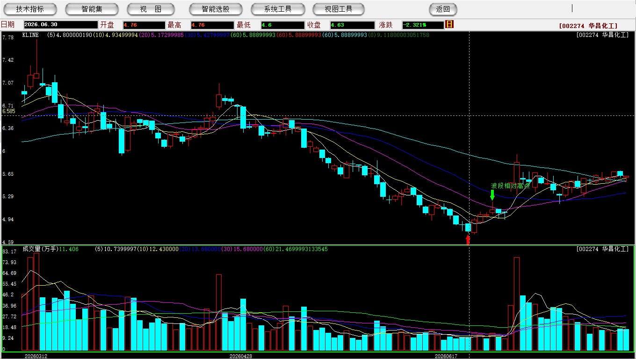Click the 系统工具 button

coord(278,9)
